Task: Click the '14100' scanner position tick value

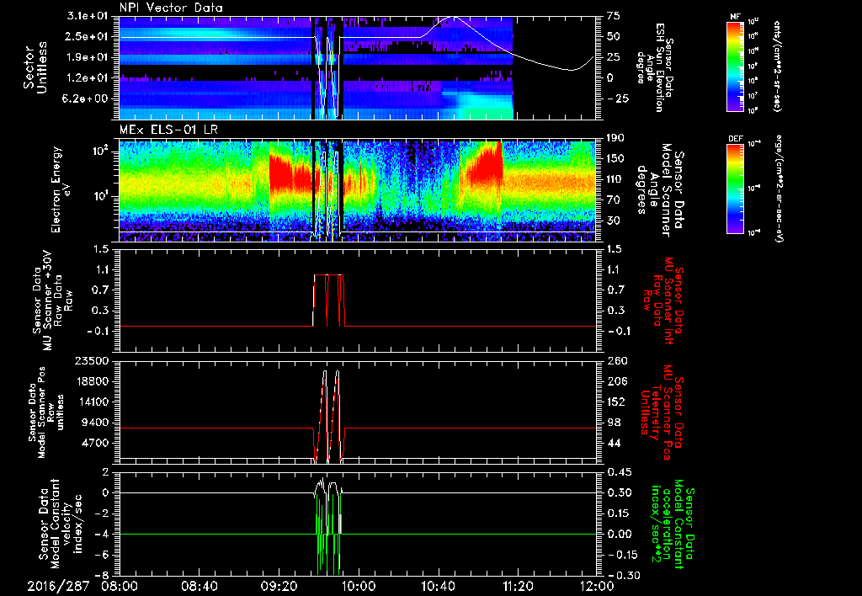Action: (x=91, y=402)
